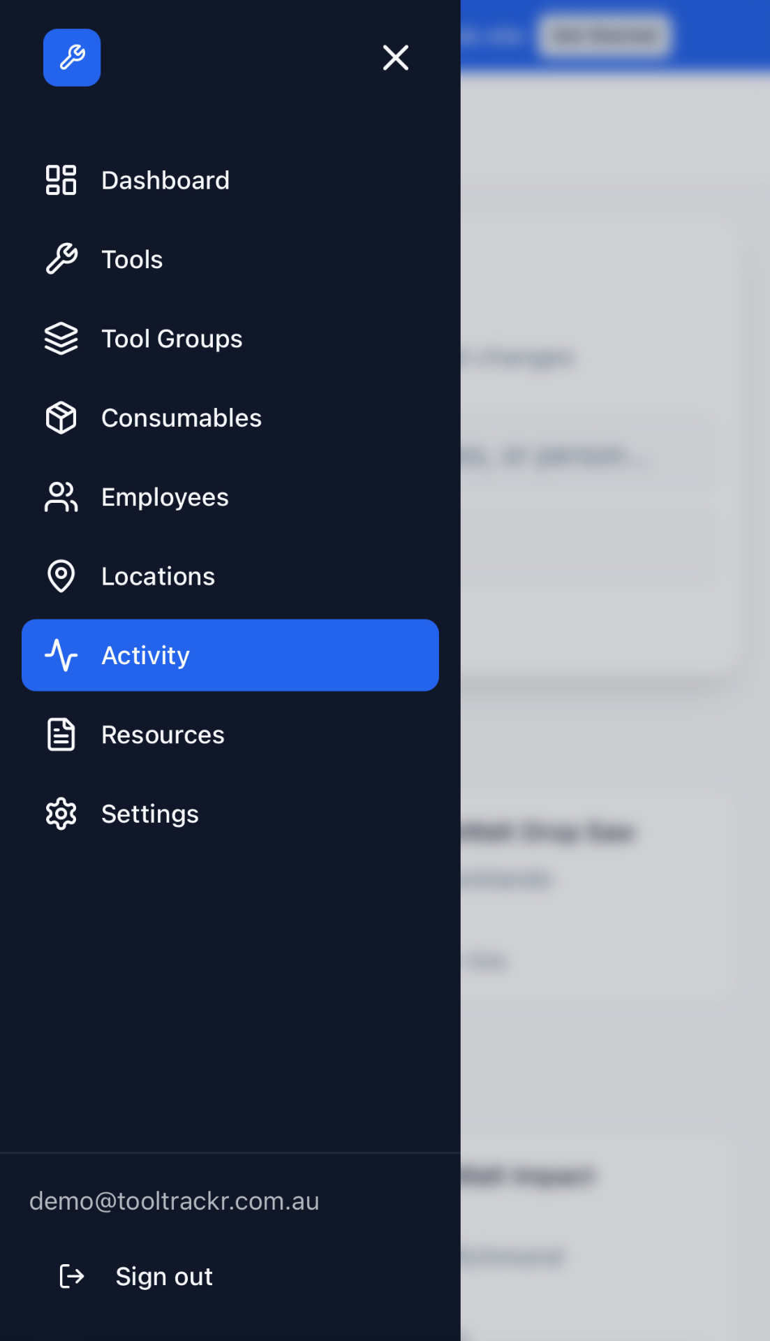Open the Resources page

tap(163, 735)
